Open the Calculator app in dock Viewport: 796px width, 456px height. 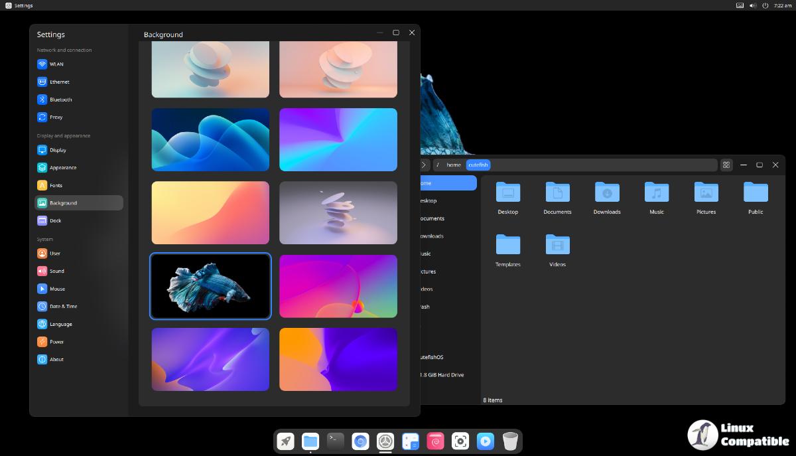411,441
